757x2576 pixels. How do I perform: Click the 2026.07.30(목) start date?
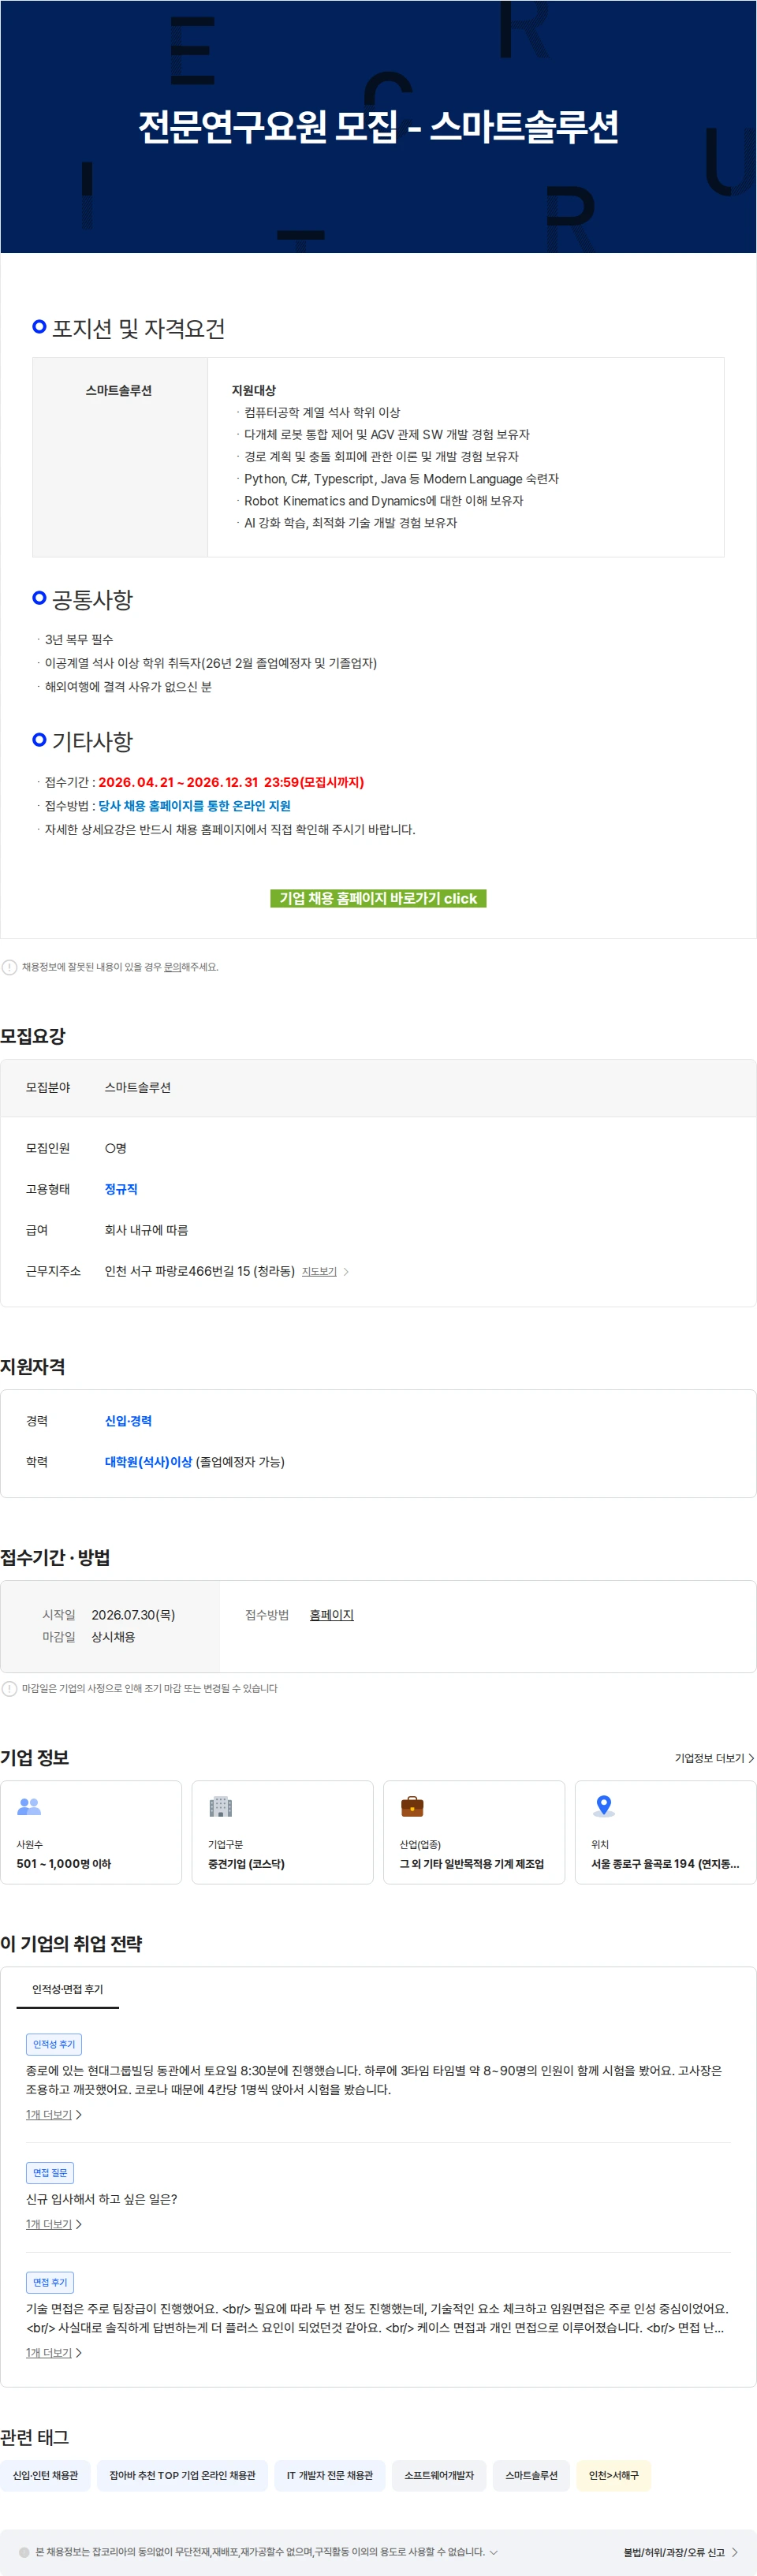133,1614
